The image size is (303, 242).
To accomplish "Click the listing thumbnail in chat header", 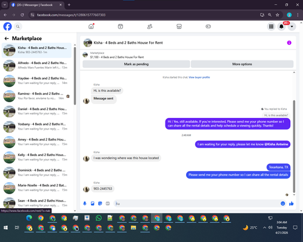I will pyautogui.click(x=88, y=43).
